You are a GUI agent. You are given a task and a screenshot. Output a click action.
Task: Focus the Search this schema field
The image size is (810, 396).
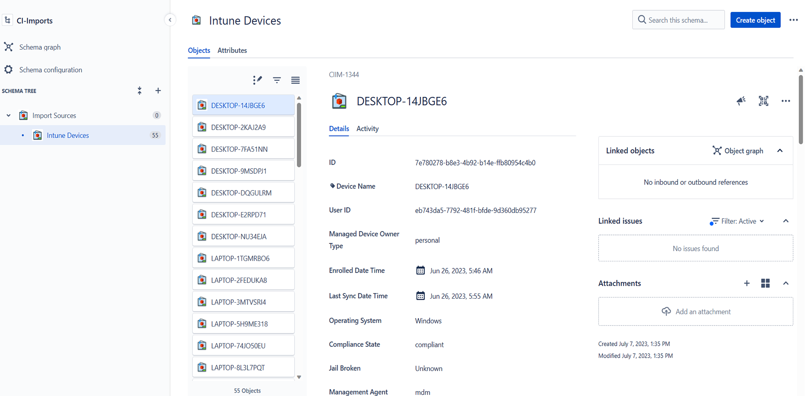pos(678,20)
